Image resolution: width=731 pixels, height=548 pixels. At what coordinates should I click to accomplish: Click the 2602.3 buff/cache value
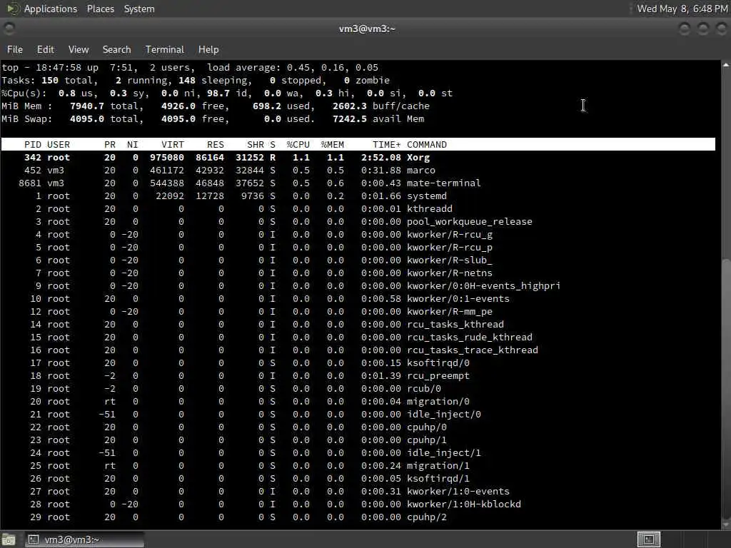(350, 106)
